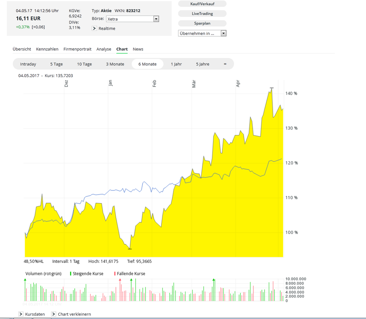Select the infinity maximum range
This screenshot has height=319, width=366.
(x=225, y=64)
